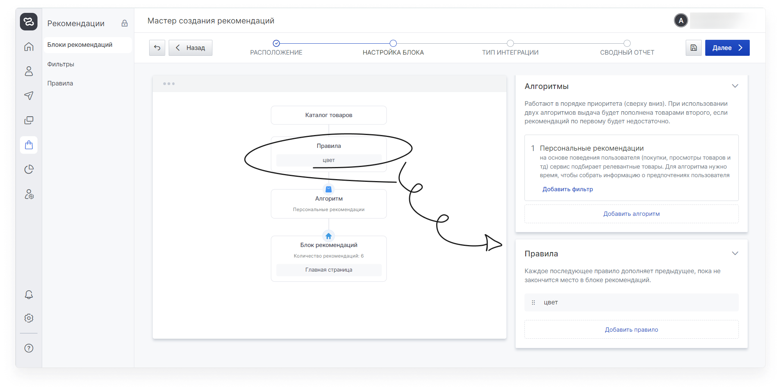Click the undo arrow button
Image resolution: width=781 pixels, height=391 pixels.
157,48
